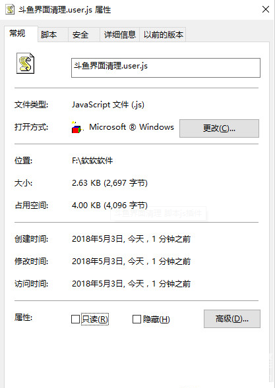275x388 pixels.
Task: Click the Microsoft ® Windows program name
Action: pyautogui.click(x=131, y=127)
